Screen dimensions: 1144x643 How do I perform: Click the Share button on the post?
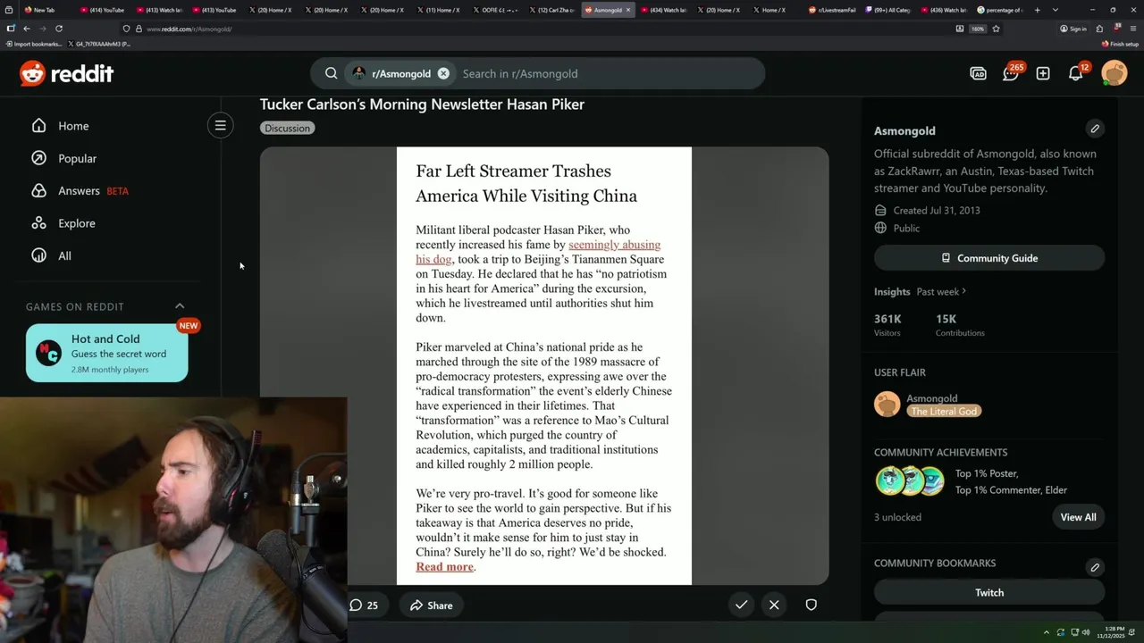click(x=432, y=605)
